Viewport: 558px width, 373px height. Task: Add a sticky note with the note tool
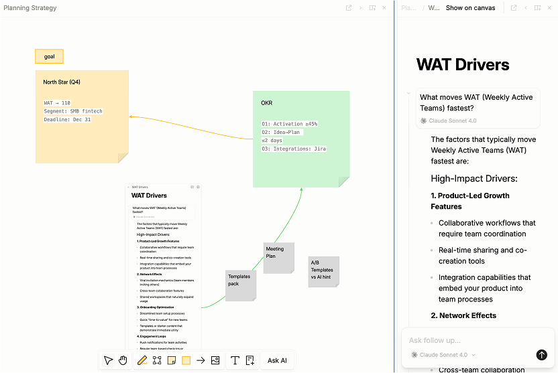coord(172,360)
